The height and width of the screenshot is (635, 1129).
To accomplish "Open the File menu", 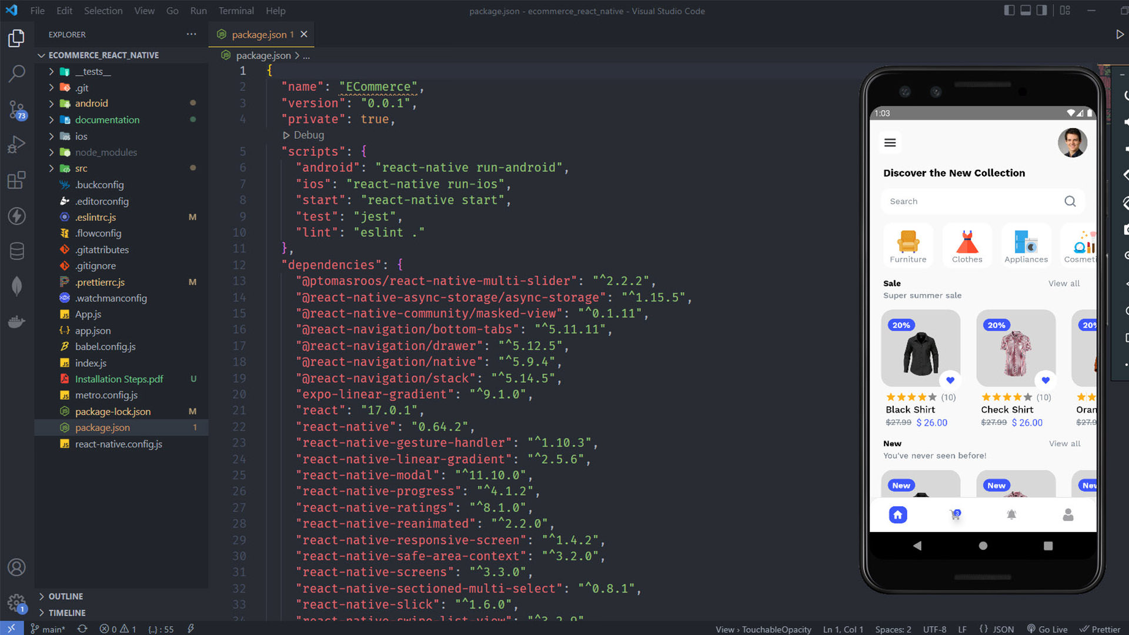I will coord(37,11).
